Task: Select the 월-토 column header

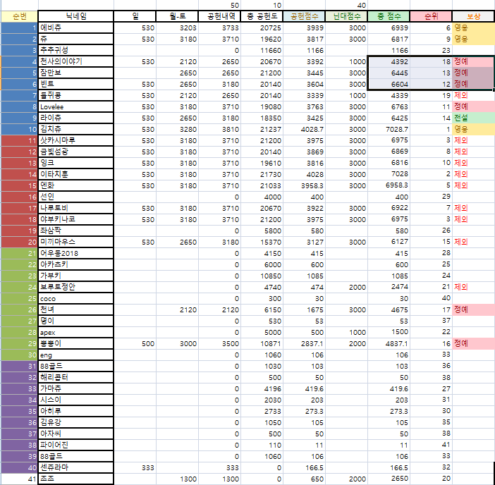Action: 177,16
